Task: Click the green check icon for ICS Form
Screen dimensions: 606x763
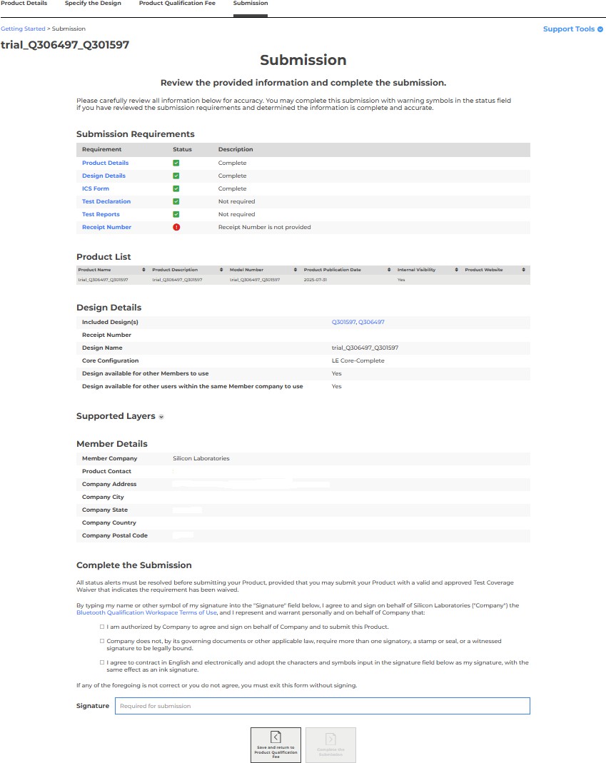Action: coord(176,189)
